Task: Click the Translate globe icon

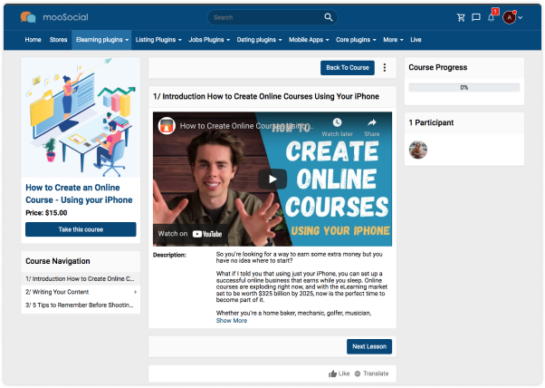Action: [x=358, y=373]
